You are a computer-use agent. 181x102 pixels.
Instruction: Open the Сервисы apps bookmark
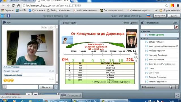7,10
